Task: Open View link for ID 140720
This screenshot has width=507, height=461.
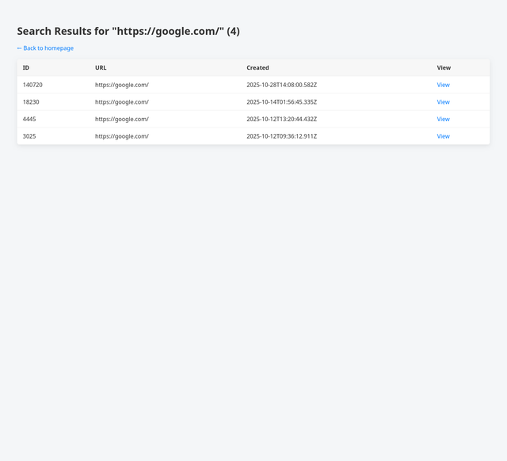Action: pyautogui.click(x=443, y=85)
